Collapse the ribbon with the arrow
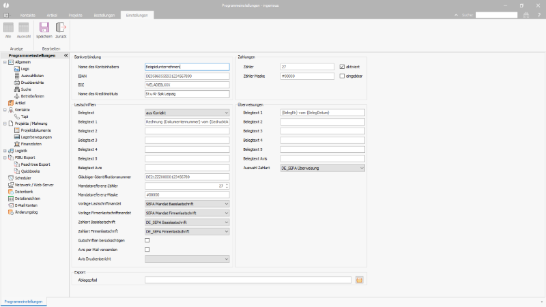 pyautogui.click(x=456, y=15)
